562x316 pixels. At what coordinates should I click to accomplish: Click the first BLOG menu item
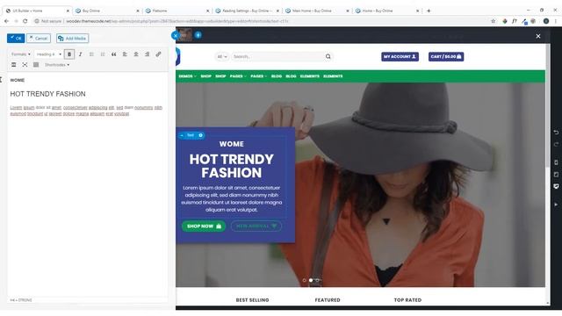click(277, 76)
